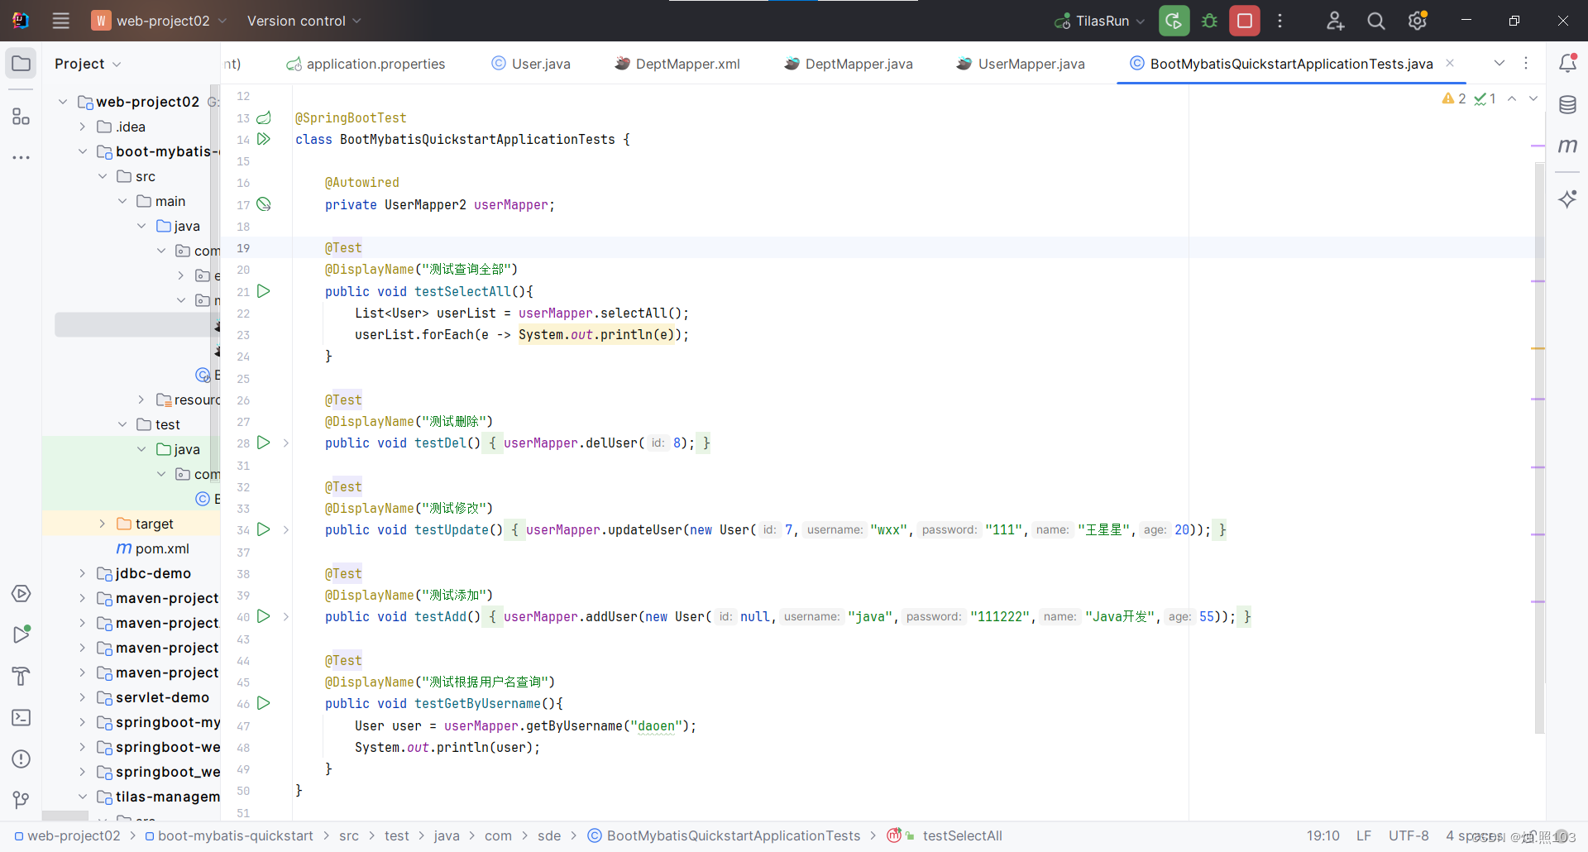
Task: Run testAdd from gutter line 40
Action: [x=264, y=616]
